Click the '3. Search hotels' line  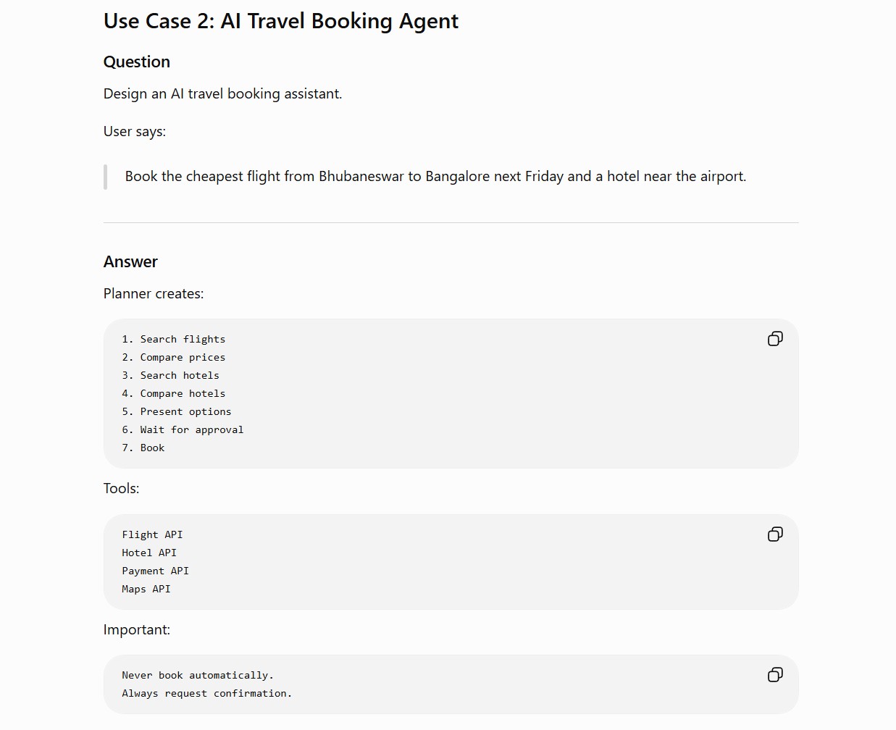pyautogui.click(x=171, y=375)
